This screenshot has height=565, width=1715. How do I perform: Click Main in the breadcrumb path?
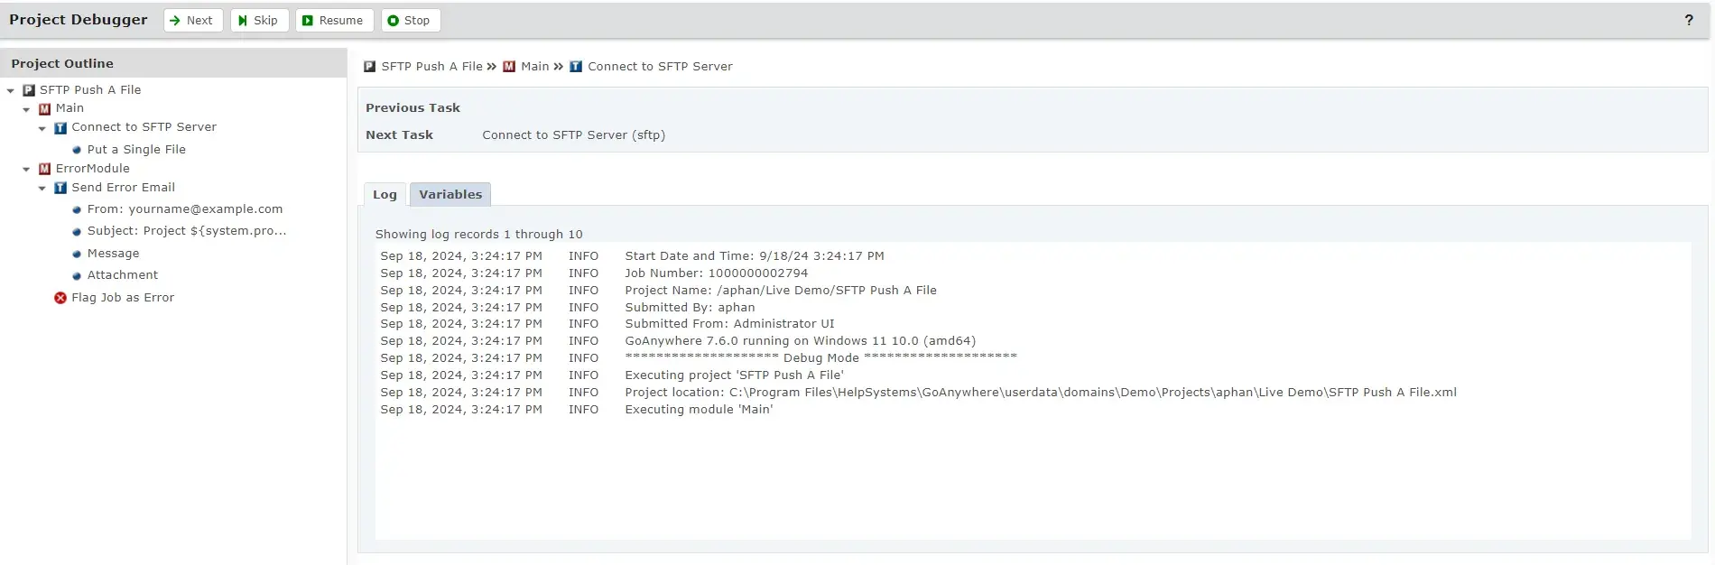(534, 66)
